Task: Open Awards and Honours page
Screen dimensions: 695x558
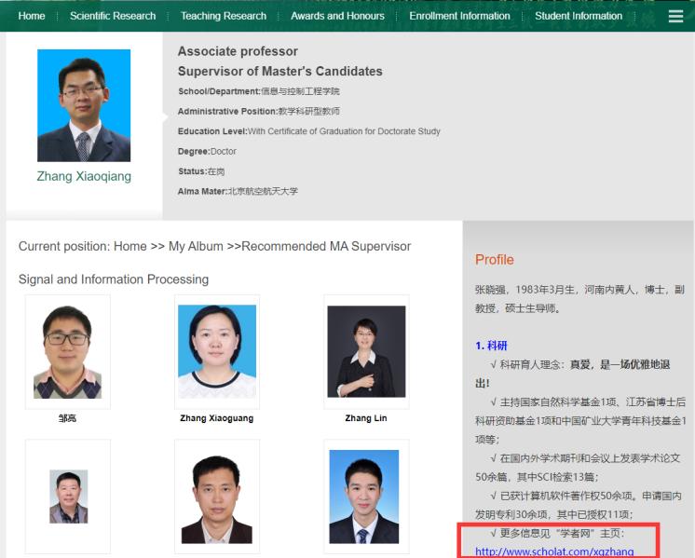Action: [337, 16]
